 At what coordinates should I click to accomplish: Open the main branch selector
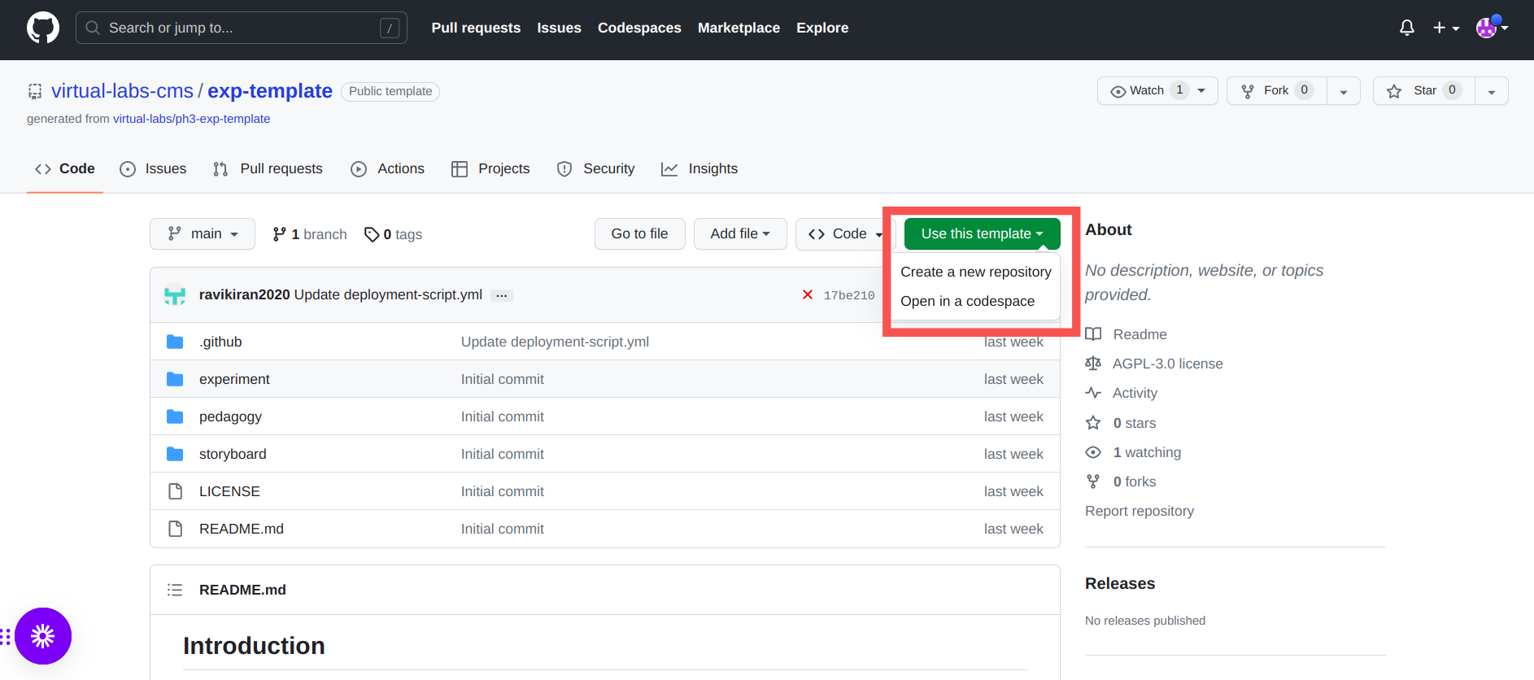(x=203, y=233)
